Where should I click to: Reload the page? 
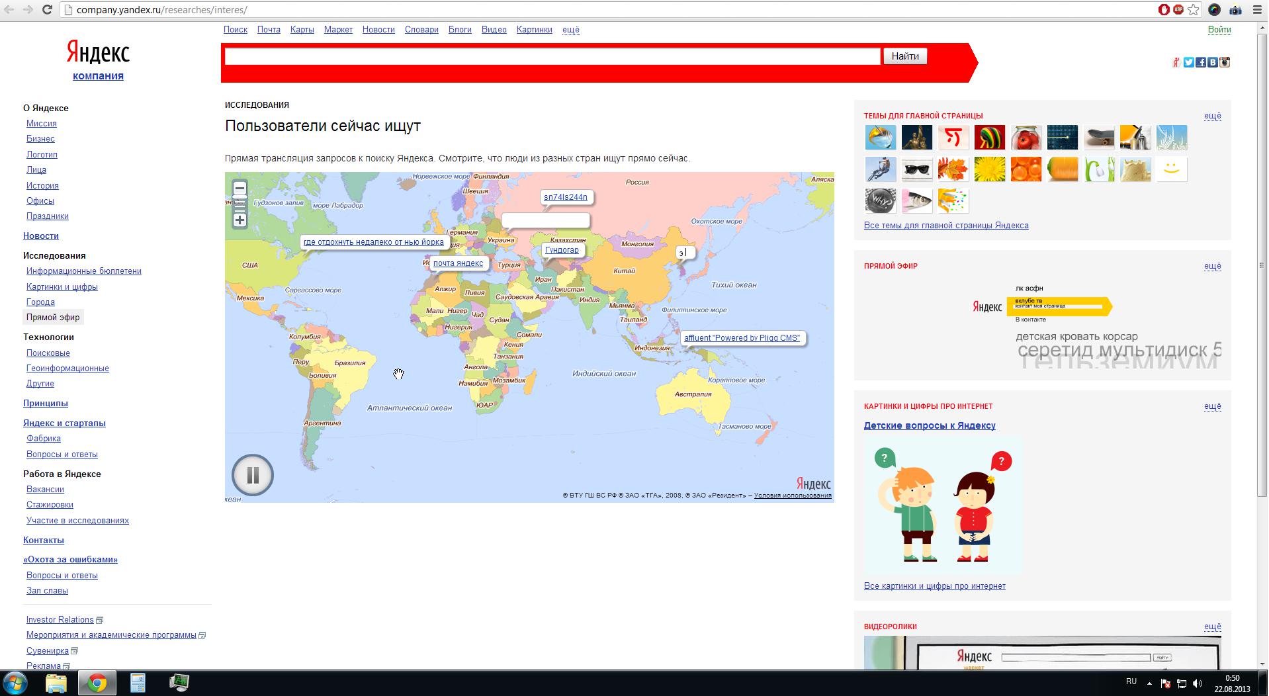[48, 10]
